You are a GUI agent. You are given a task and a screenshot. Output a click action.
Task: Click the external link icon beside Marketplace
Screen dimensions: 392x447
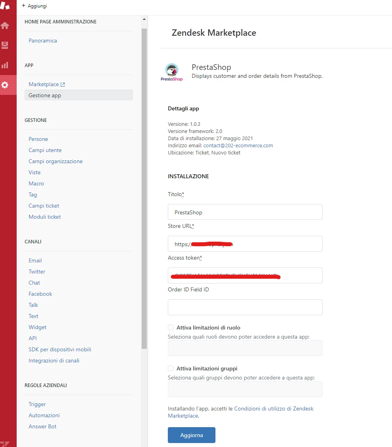(x=63, y=85)
